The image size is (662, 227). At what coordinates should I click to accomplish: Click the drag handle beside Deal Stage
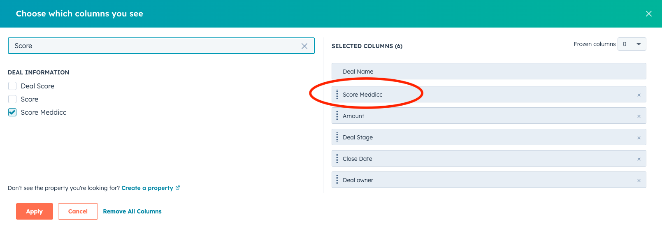pos(337,137)
